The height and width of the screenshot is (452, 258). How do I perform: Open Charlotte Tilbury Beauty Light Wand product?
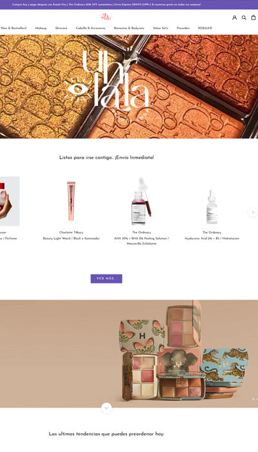click(71, 238)
